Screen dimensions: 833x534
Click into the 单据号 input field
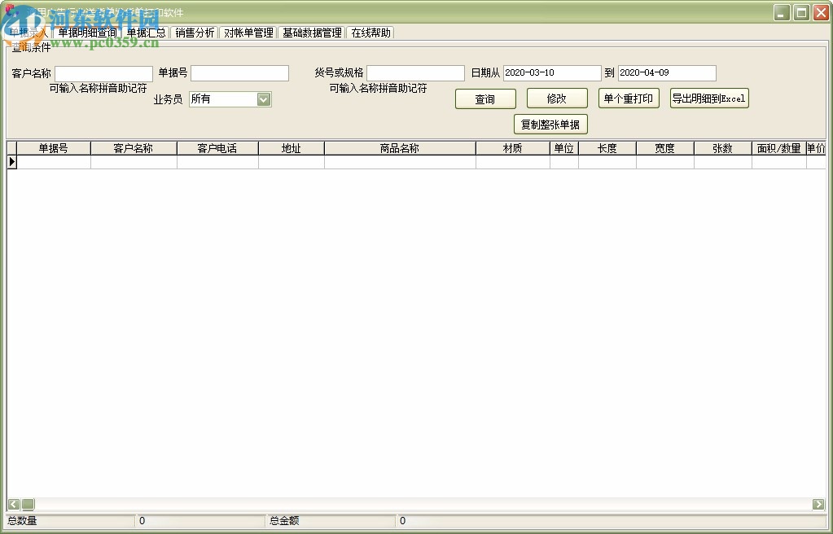(x=239, y=73)
